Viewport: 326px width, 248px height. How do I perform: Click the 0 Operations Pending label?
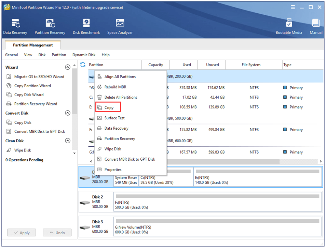click(x=24, y=160)
